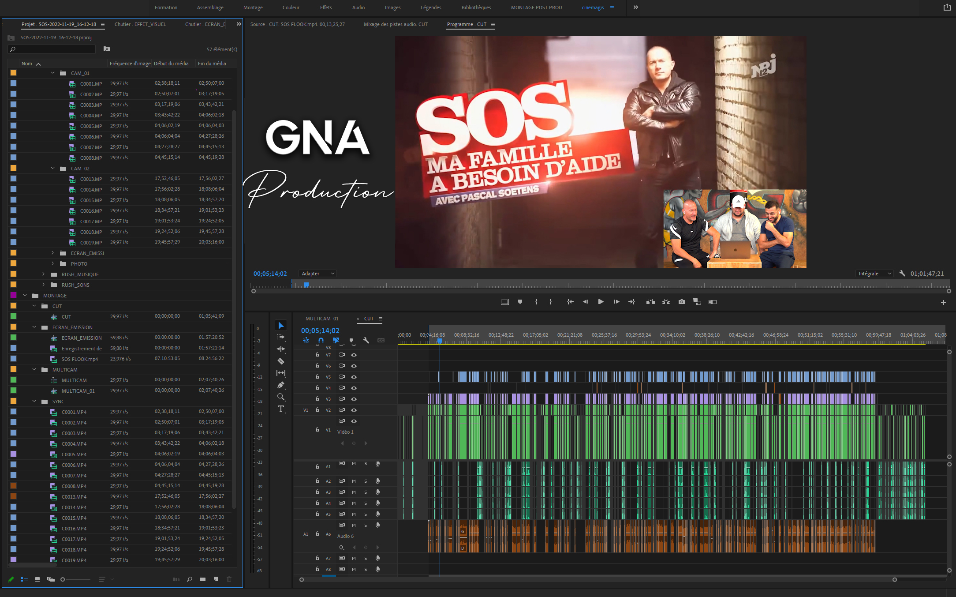Sort by Fin du média column
The image size is (956, 597).
point(212,64)
